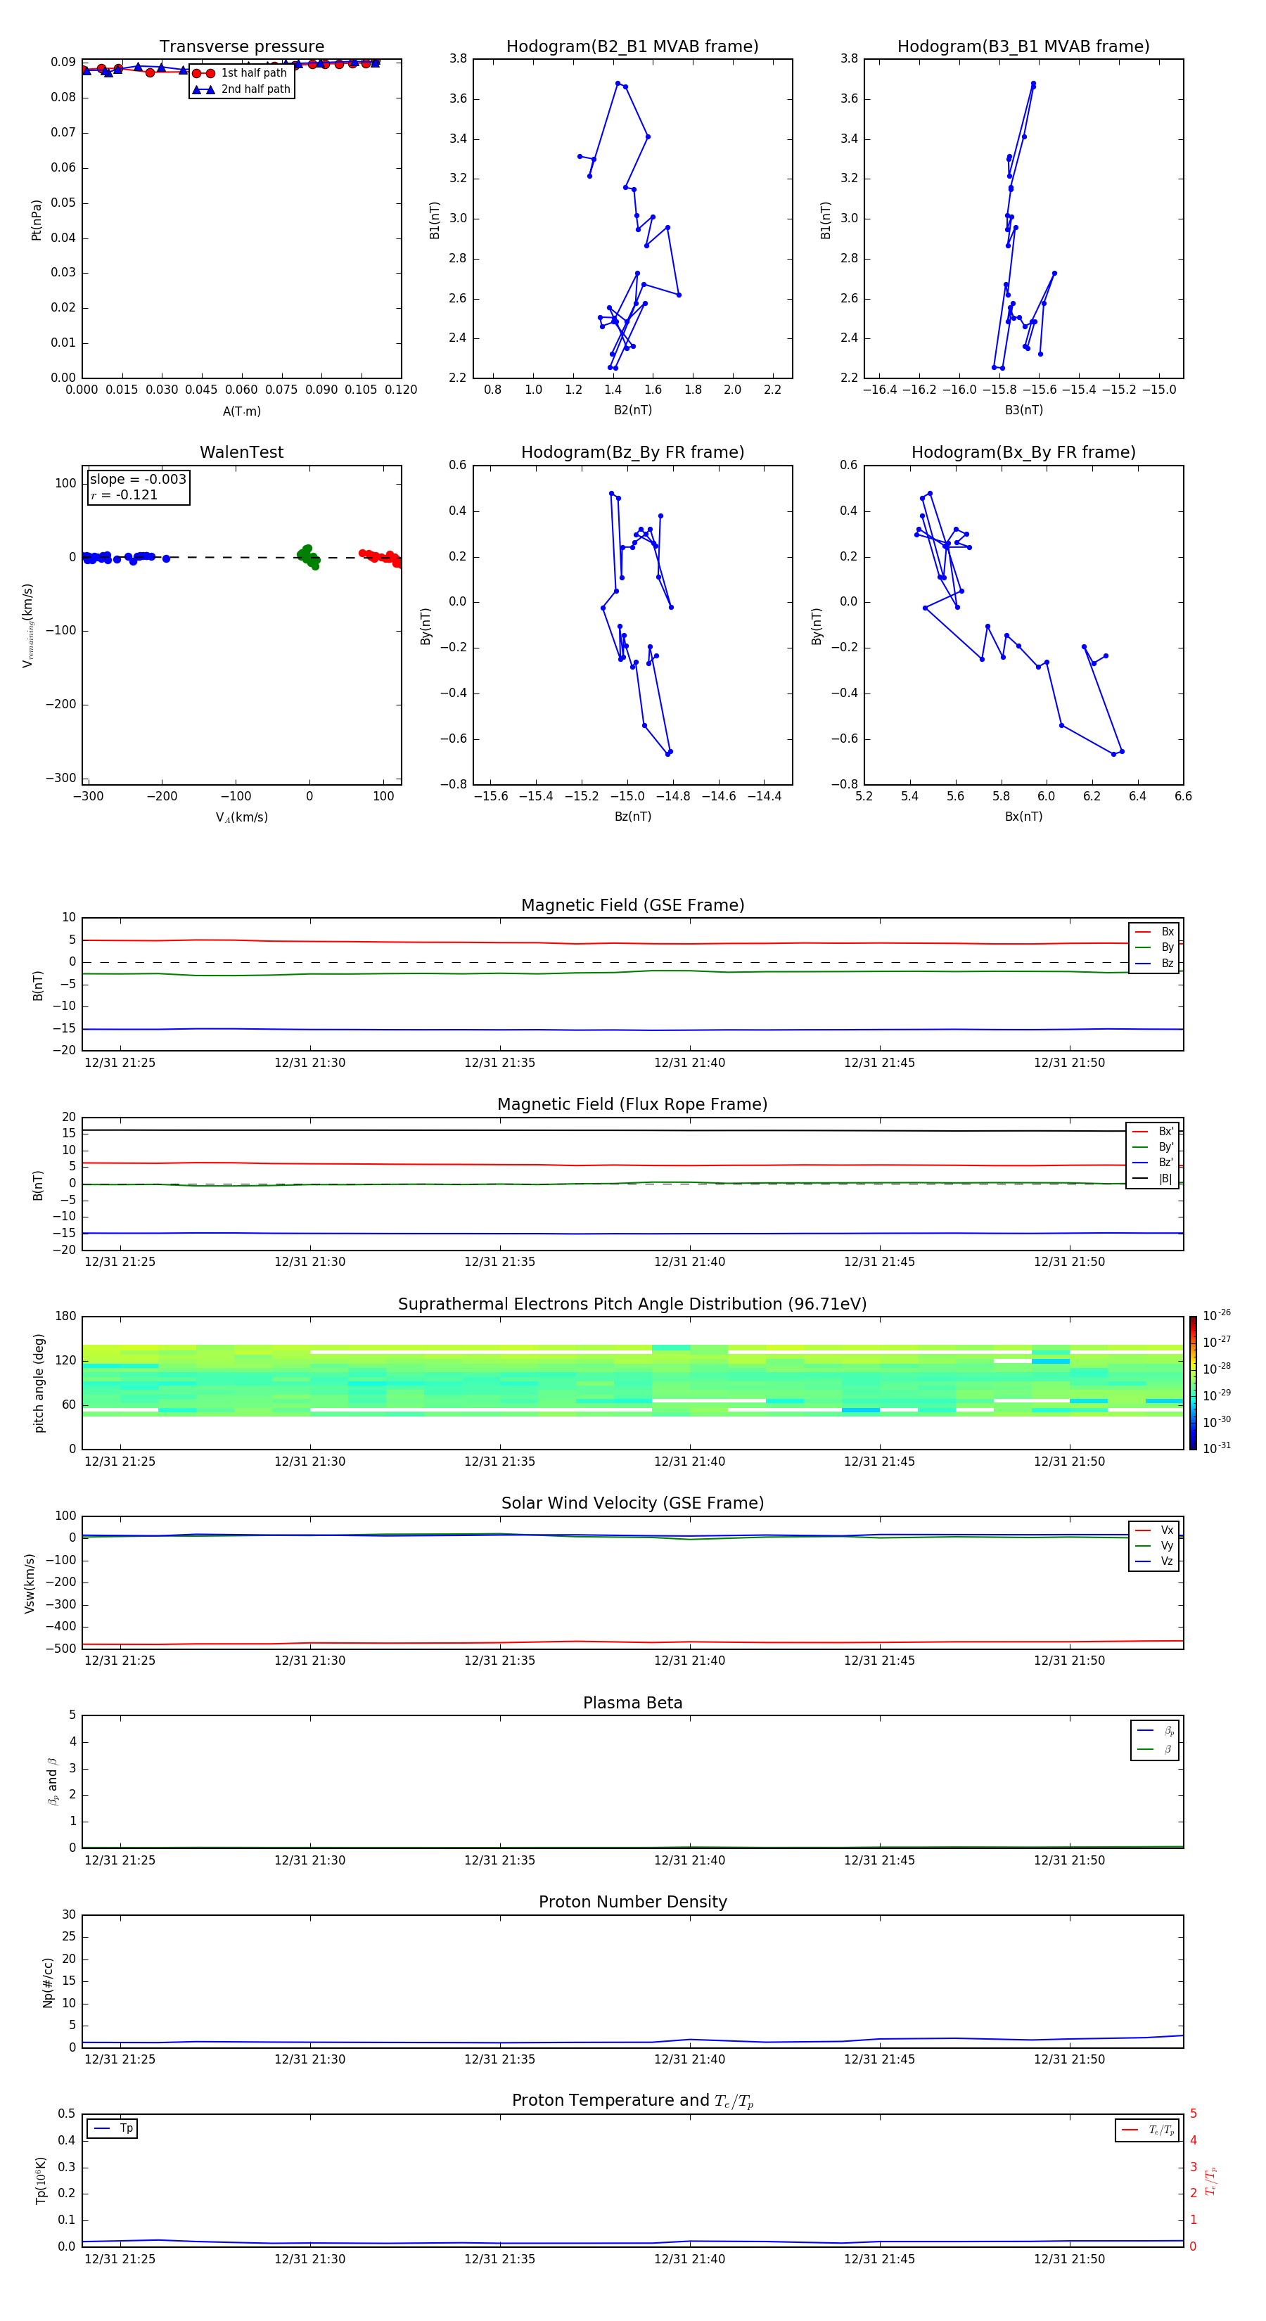Click the Bz(nT) x-axis label
Viewport: 1266px width, 2321px height.
coord(632,817)
